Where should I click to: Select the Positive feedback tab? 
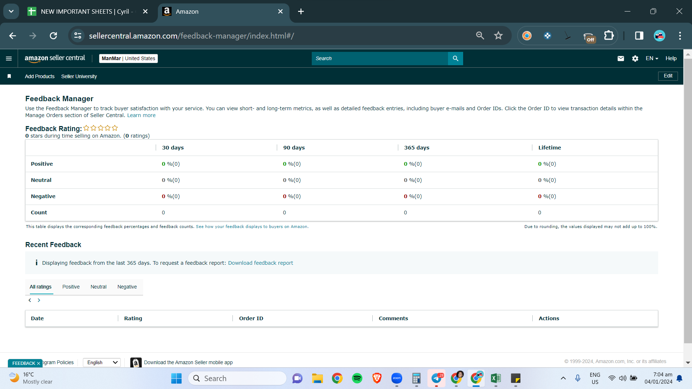click(71, 287)
